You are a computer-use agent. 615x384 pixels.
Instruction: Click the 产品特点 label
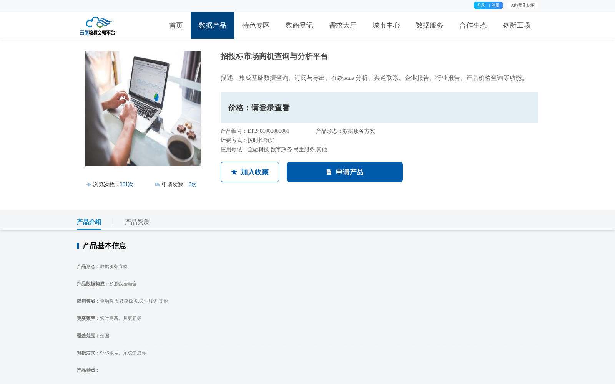click(88, 371)
